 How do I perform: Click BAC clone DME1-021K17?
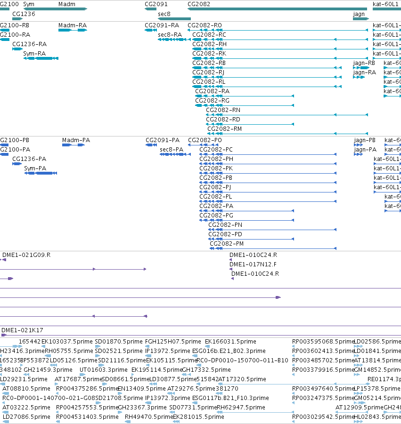pyautogui.click(x=22, y=330)
